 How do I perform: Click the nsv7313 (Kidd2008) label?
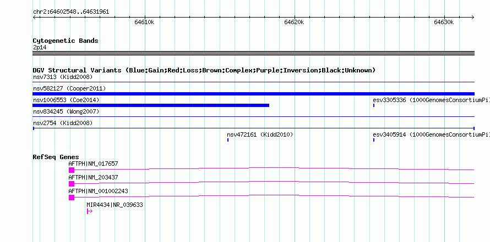pyautogui.click(x=63, y=77)
